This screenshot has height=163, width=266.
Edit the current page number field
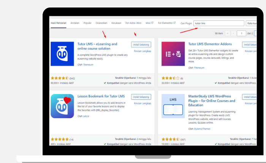[241, 33]
